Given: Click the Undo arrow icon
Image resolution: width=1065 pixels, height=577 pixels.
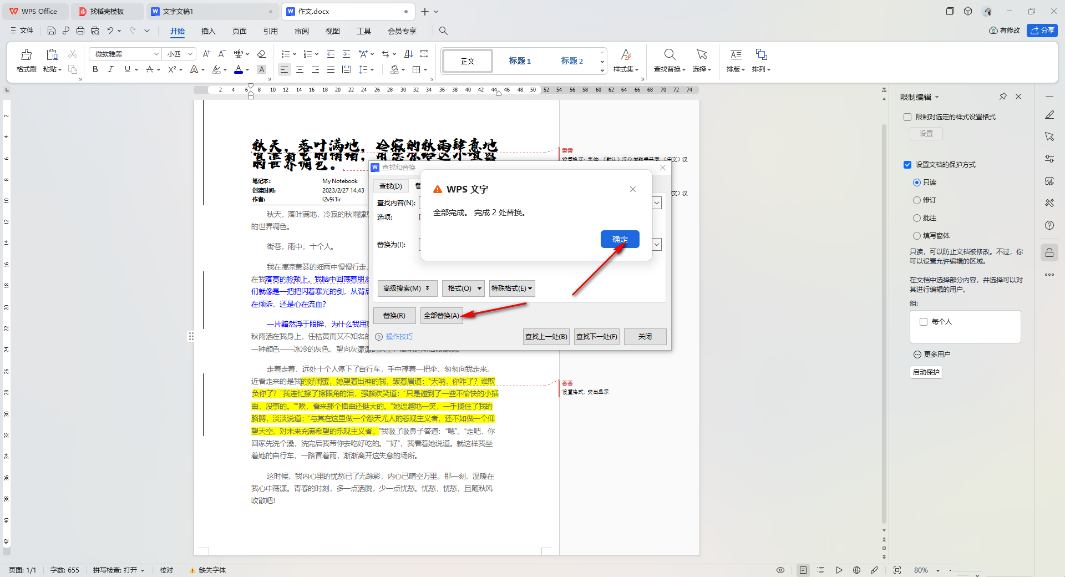Looking at the screenshot, I should [110, 31].
